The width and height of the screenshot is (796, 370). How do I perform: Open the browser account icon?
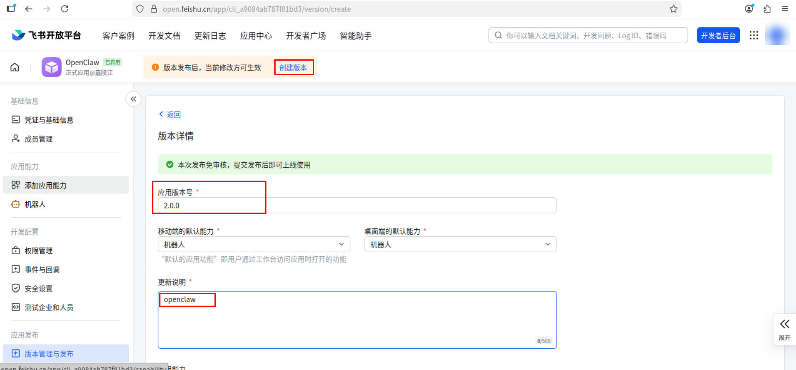749,9
